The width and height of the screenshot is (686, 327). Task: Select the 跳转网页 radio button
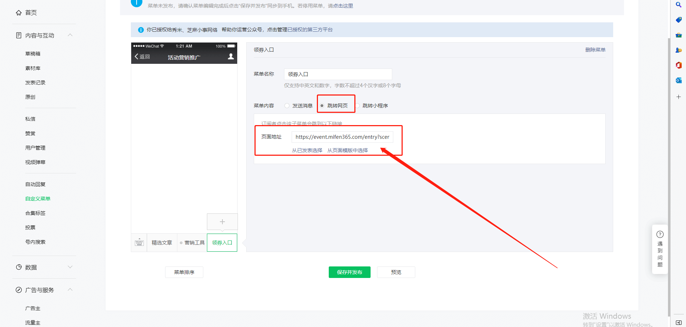322,105
